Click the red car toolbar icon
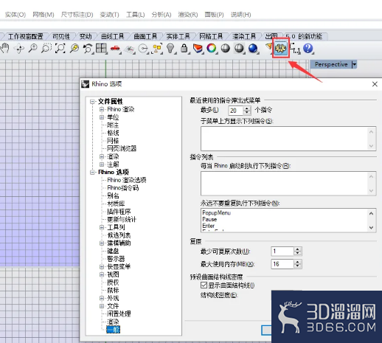 point(115,48)
